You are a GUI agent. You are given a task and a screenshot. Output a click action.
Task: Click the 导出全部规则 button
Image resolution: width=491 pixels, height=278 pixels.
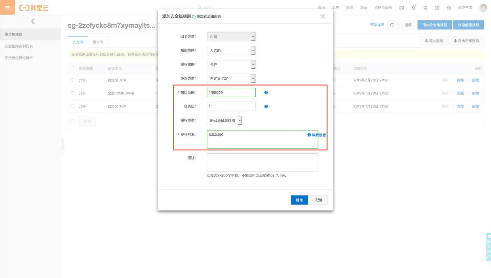pyautogui.click(x=466, y=41)
